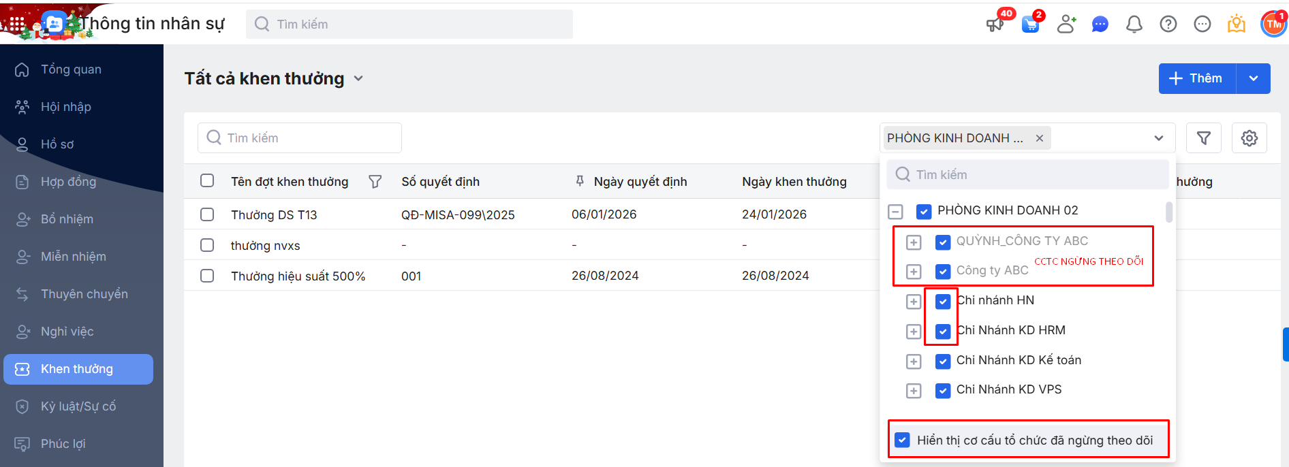Expand the Chi nhánh HN node
The height and width of the screenshot is (467, 1289).
tap(914, 301)
